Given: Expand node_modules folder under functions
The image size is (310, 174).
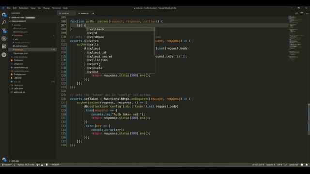Looking at the screenshot, I should (32, 43).
